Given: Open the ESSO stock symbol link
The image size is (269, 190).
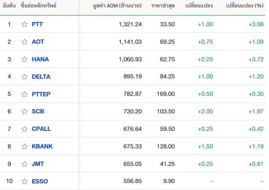Looking at the screenshot, I should click(40, 181).
